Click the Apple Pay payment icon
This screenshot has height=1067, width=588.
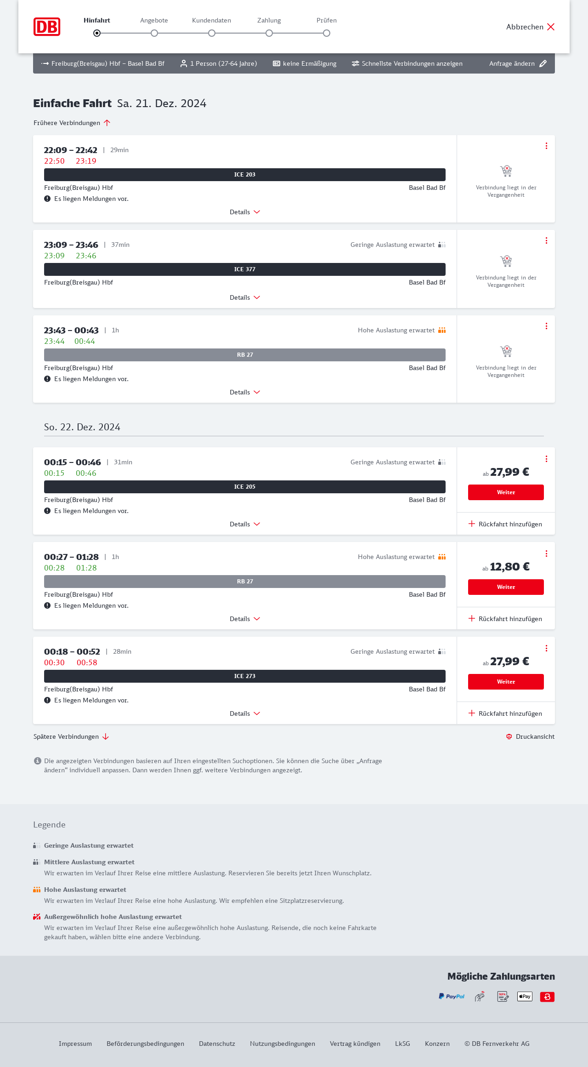click(525, 996)
